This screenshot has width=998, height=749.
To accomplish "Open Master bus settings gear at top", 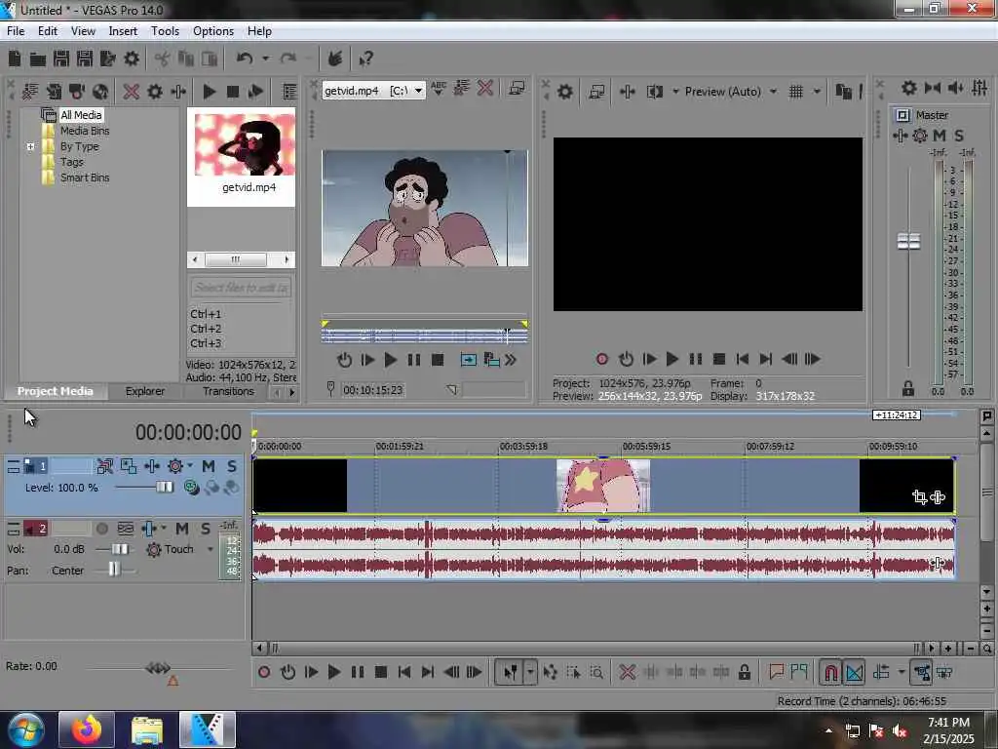I will pyautogui.click(x=909, y=88).
